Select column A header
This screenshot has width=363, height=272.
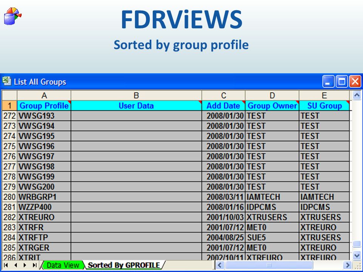(44, 95)
